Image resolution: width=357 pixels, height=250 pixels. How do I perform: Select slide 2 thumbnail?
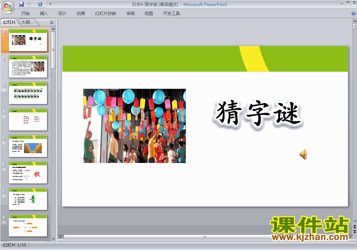[28, 67]
